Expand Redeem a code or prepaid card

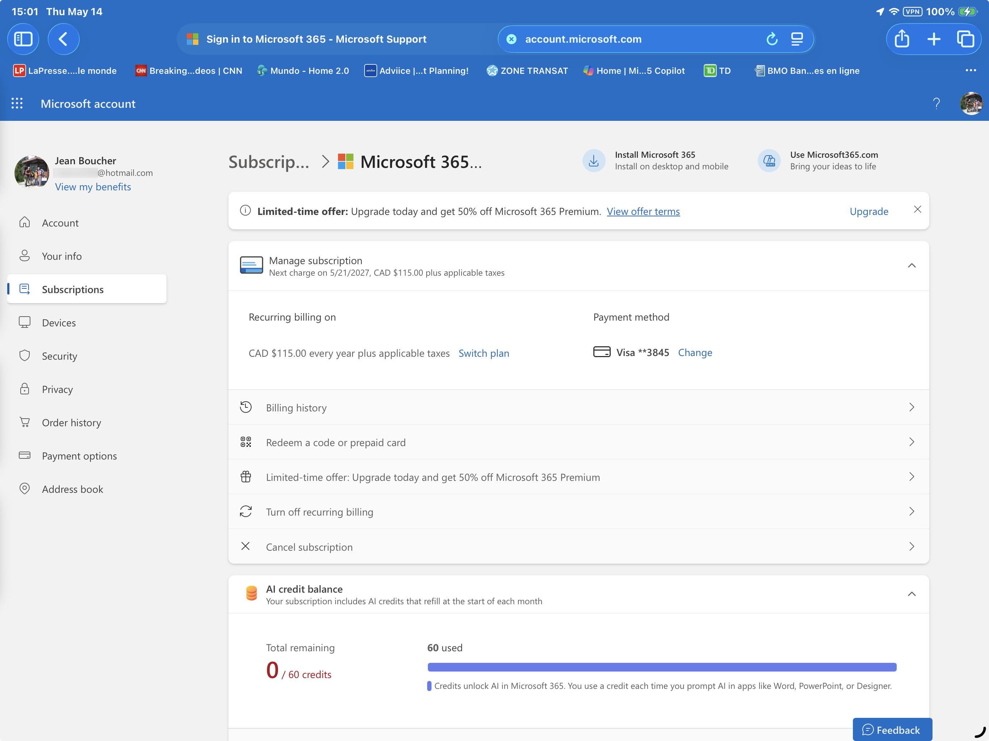click(578, 443)
